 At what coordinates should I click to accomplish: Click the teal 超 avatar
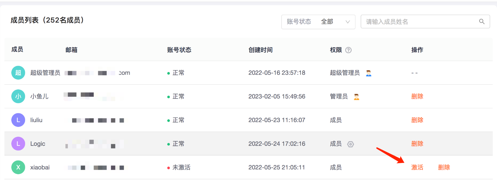(x=18, y=73)
